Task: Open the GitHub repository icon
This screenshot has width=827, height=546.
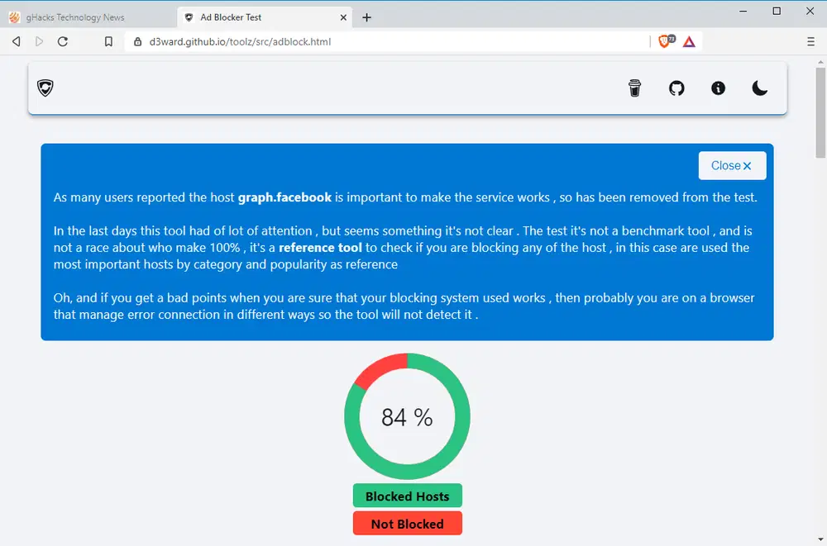Action: click(x=676, y=88)
